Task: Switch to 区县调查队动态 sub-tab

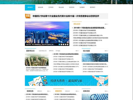Action: click(43, 51)
